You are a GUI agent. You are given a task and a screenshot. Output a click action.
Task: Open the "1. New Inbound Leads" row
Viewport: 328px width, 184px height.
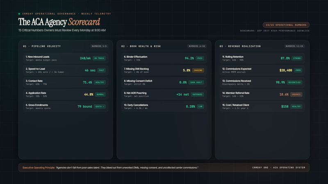click(x=66, y=58)
